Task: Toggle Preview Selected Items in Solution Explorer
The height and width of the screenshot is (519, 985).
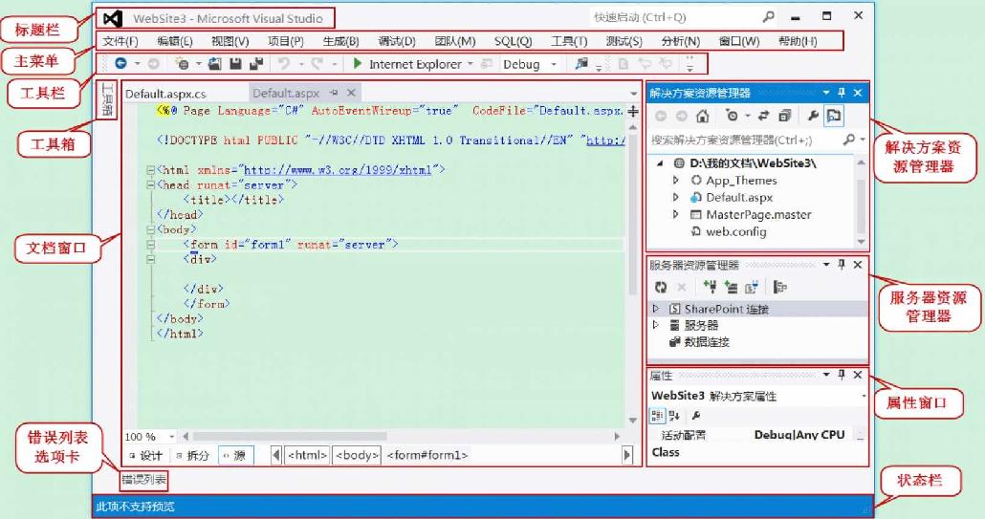Action: click(x=834, y=116)
